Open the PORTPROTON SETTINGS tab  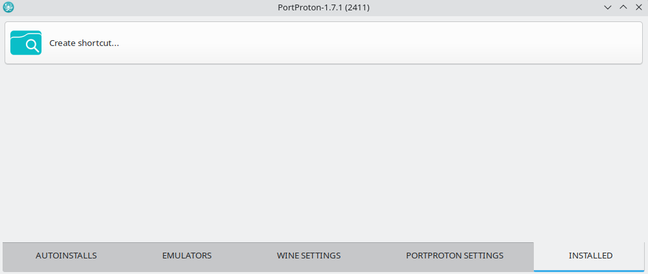tap(455, 256)
